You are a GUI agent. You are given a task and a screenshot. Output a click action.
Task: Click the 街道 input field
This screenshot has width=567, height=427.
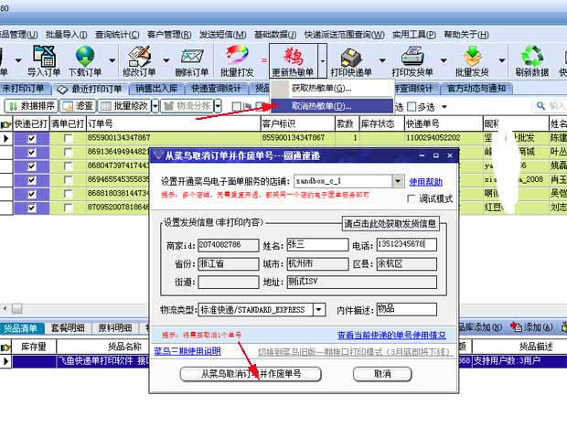point(229,282)
